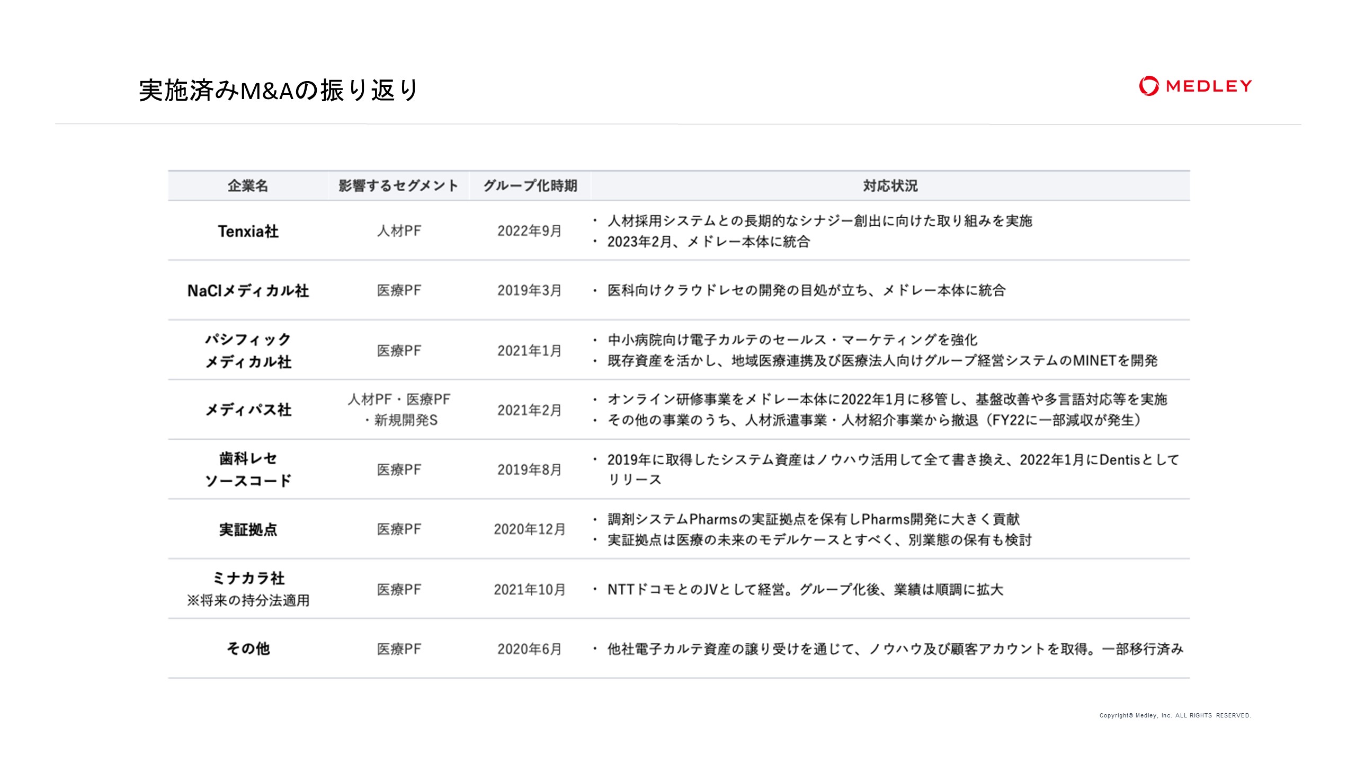Click the 別業態の保有も検討 bullet line
The image size is (1356, 763).
[x=819, y=540]
